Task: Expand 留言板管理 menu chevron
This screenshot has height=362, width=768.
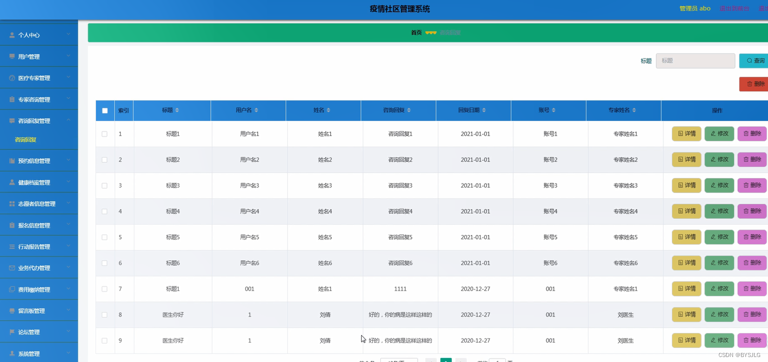Action: pyautogui.click(x=69, y=310)
